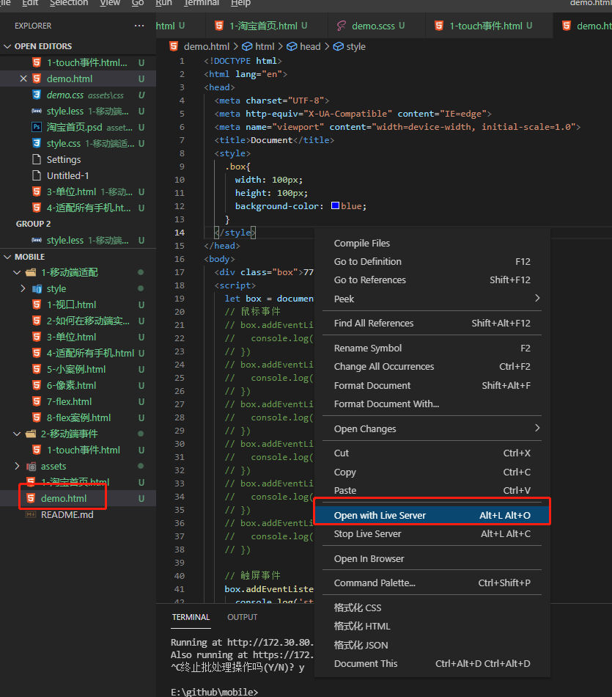
Task: Click HTML5 icon next to 7-flex.html
Action: coord(37,401)
